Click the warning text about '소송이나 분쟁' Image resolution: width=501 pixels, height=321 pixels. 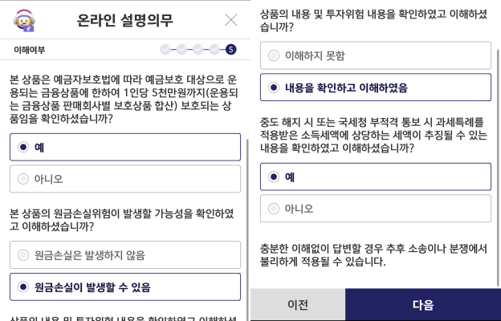373,255
